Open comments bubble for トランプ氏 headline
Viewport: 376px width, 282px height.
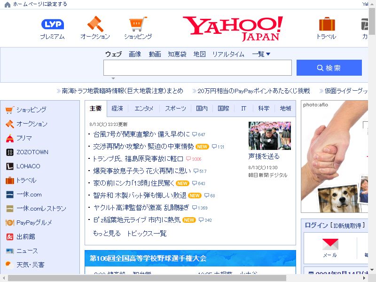click(x=194, y=159)
